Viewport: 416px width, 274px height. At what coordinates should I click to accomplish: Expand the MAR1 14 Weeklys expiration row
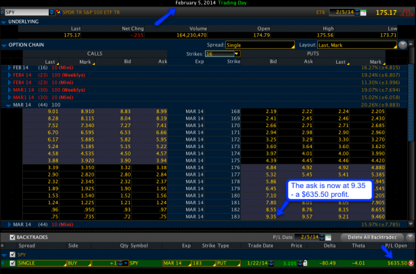[x=6, y=89]
